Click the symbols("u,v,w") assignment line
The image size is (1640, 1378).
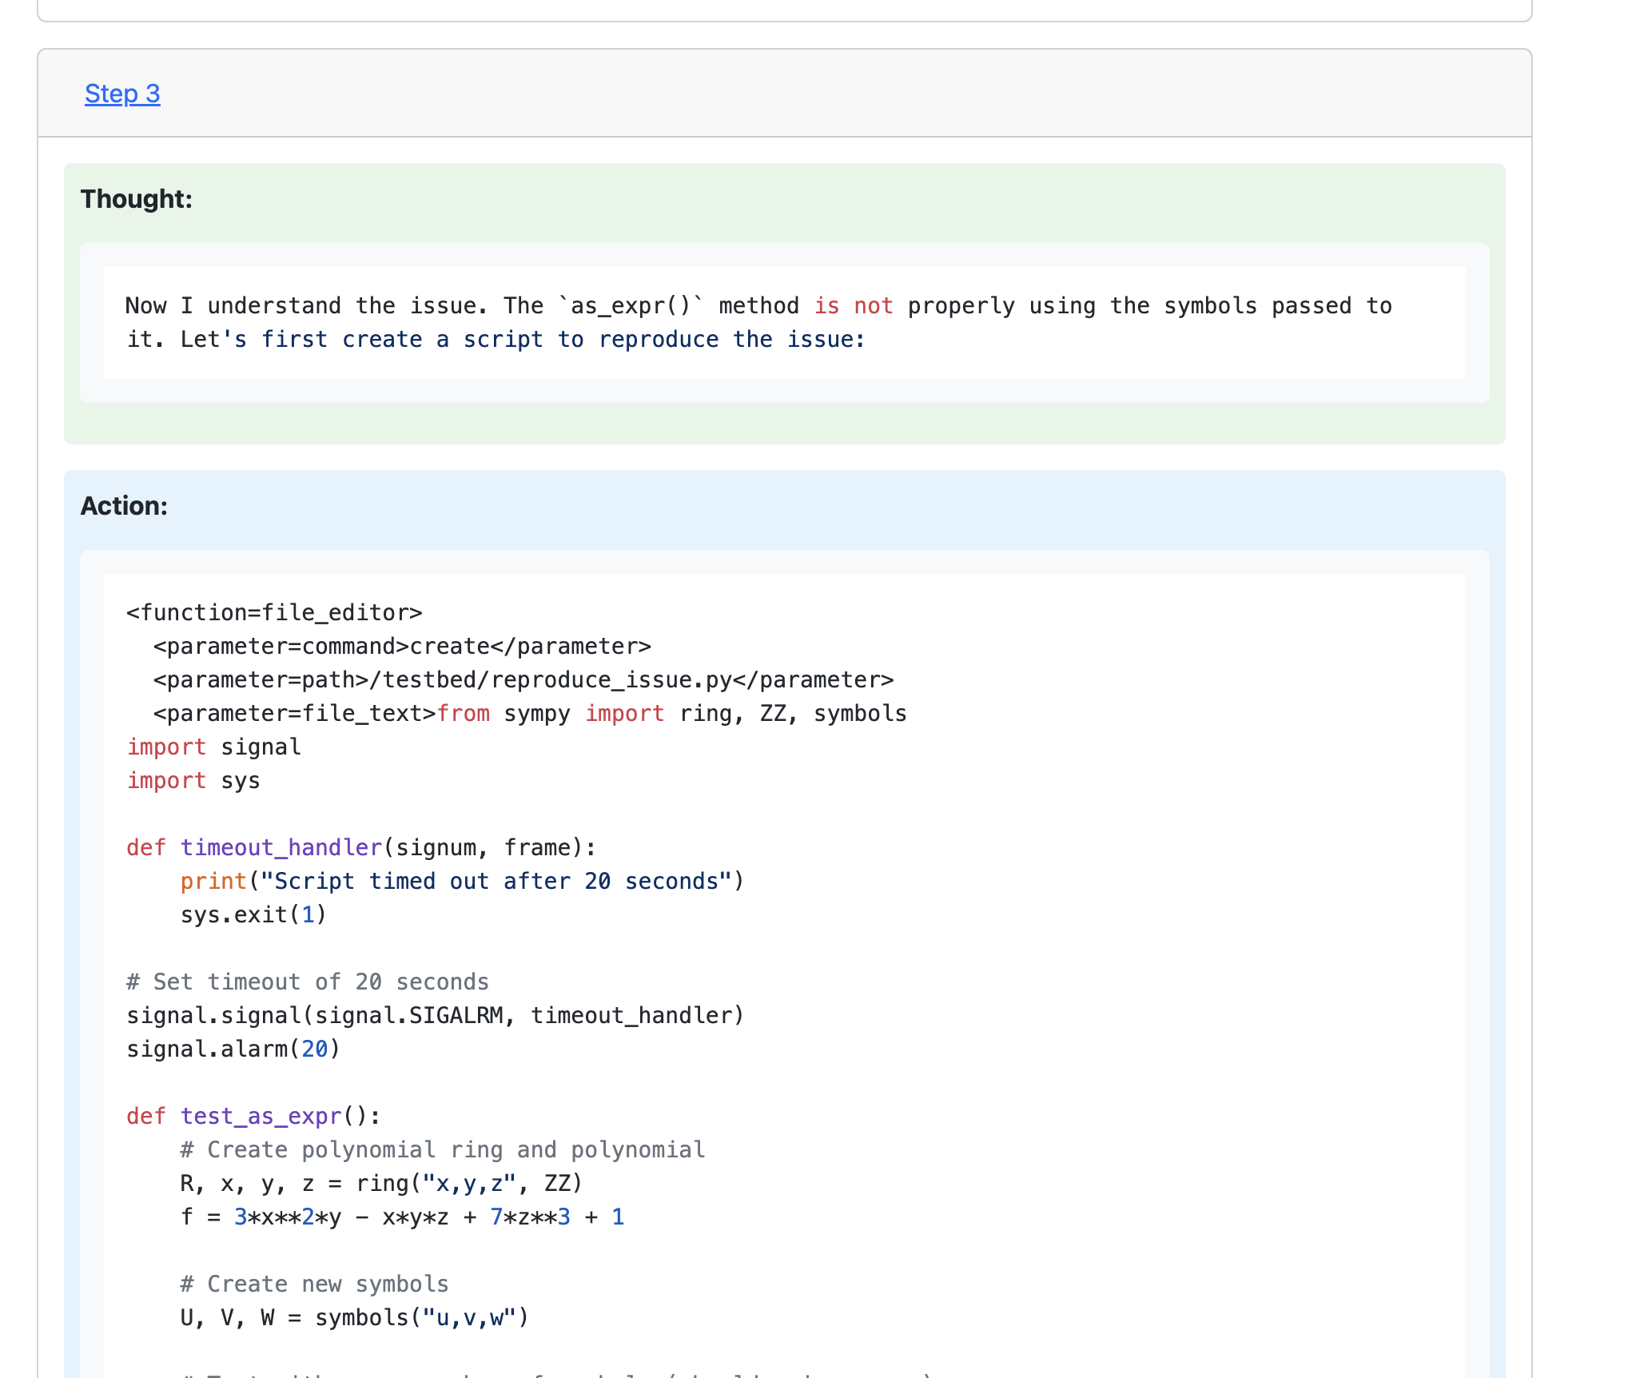(x=354, y=1318)
